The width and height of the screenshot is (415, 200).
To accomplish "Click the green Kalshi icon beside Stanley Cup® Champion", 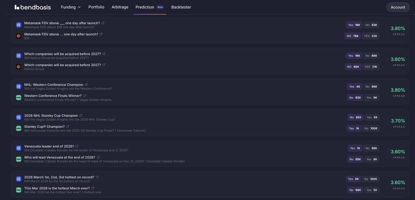I will [19, 128].
